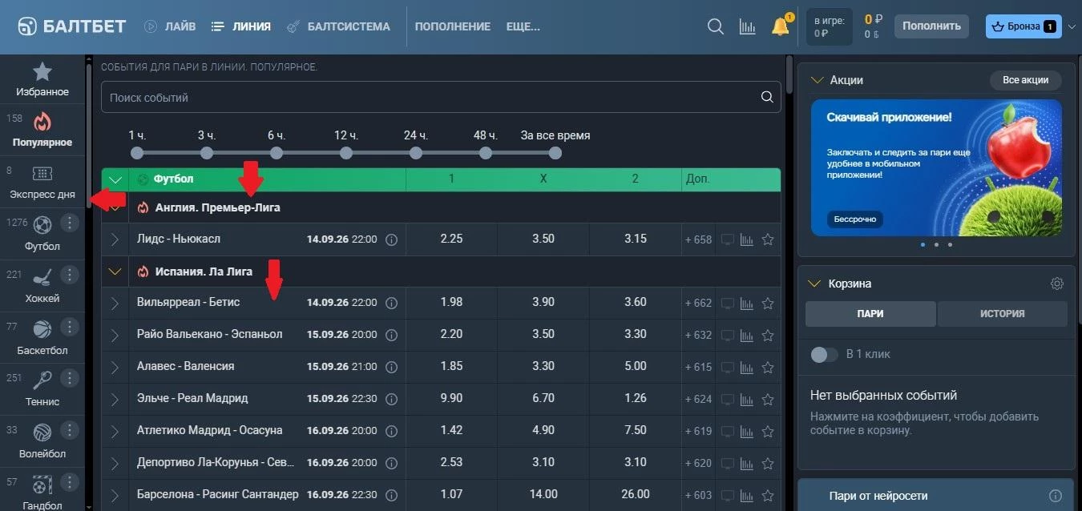
Task: Select Хоккей sport in sidebar
Action: [x=42, y=277]
